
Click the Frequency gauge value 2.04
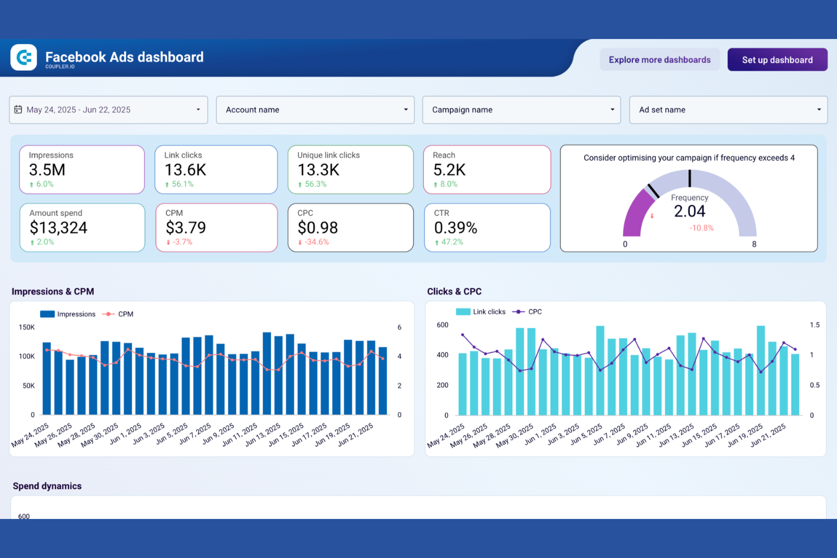tap(689, 211)
